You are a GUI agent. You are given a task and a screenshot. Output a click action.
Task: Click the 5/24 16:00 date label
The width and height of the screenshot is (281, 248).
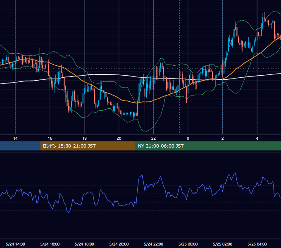[50, 244]
